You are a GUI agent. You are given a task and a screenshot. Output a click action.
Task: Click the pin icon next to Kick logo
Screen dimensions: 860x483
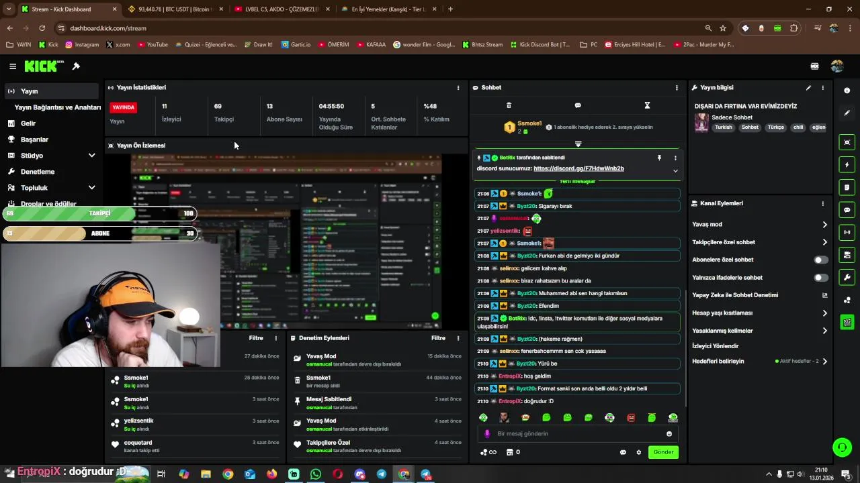76,66
